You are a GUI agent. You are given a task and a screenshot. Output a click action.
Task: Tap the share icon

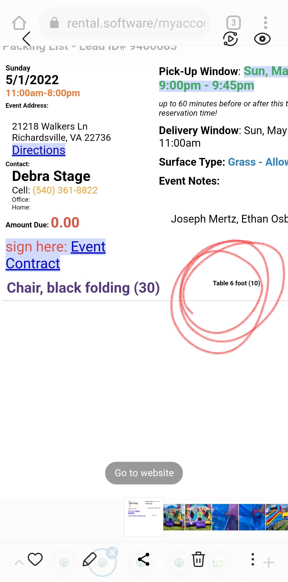[144, 559]
